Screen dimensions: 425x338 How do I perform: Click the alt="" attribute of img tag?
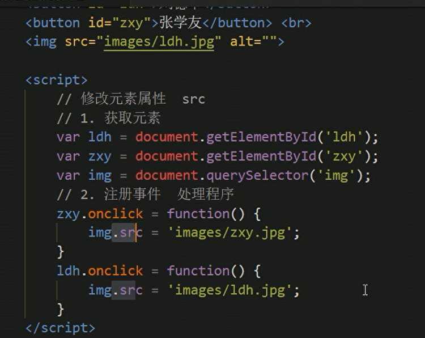(x=253, y=42)
